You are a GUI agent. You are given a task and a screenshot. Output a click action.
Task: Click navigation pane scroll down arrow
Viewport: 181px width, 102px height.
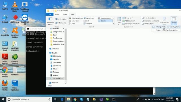pyautogui.click(x=66, y=83)
